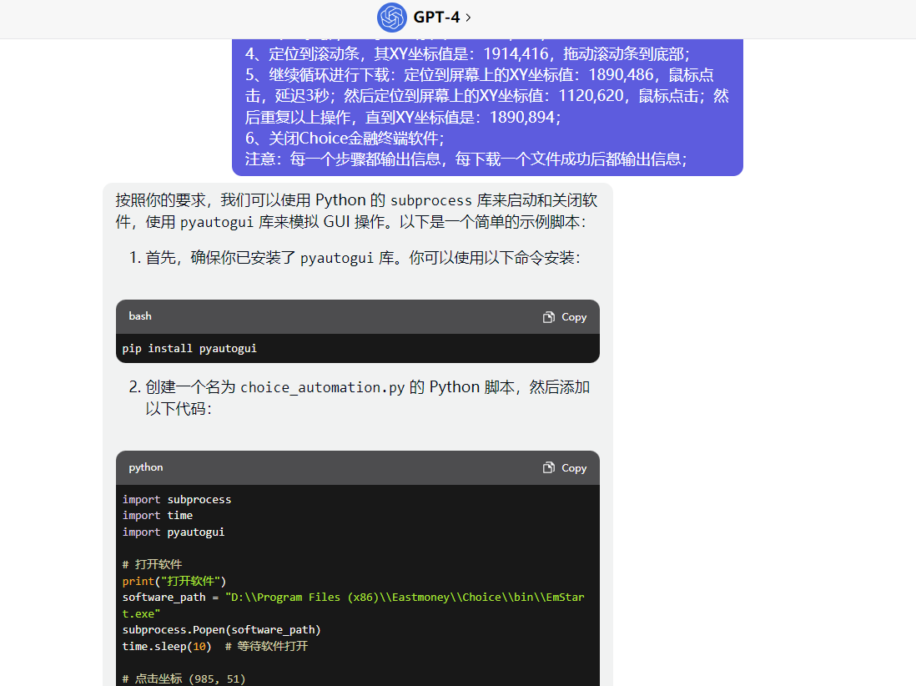The width and height of the screenshot is (916, 686).
Task: Click the duplicate-pages icon in the python block header
Action: pyautogui.click(x=547, y=467)
